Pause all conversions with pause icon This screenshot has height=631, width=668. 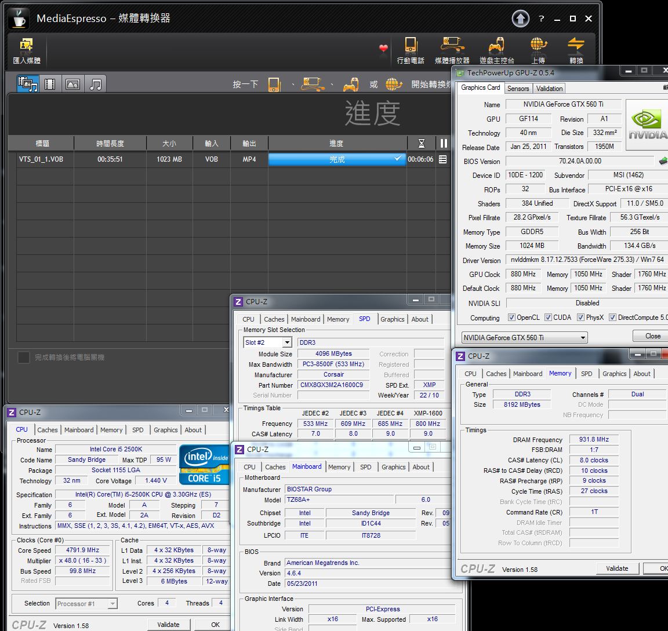pyautogui.click(x=444, y=144)
